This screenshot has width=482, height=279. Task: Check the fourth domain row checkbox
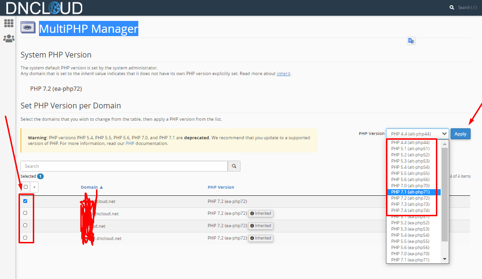pos(25,238)
